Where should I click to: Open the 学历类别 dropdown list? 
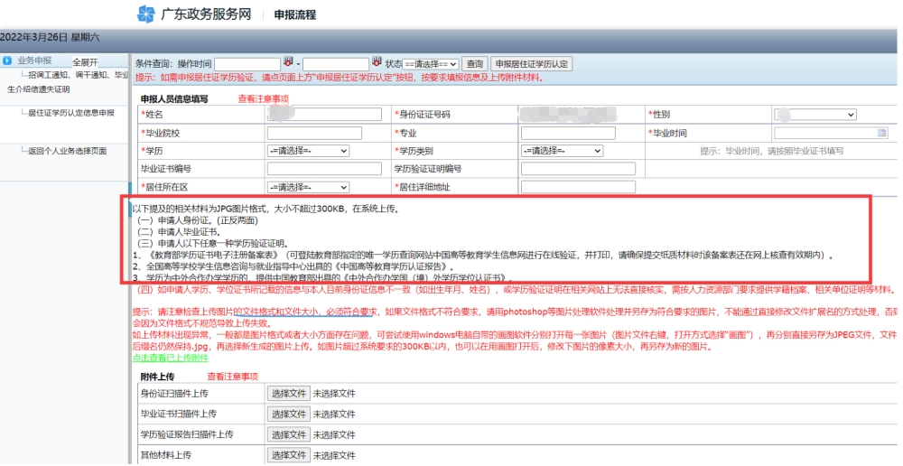click(562, 151)
